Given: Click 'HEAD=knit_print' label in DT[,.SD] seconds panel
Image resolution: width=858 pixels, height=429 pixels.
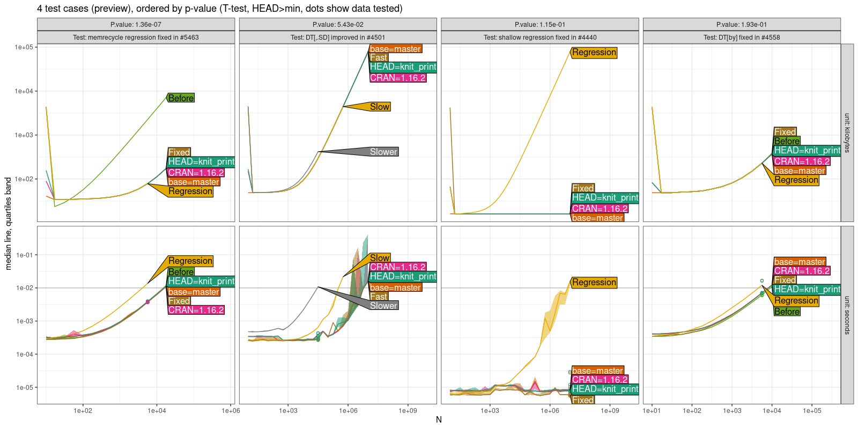Looking at the screenshot, I should coord(403,277).
